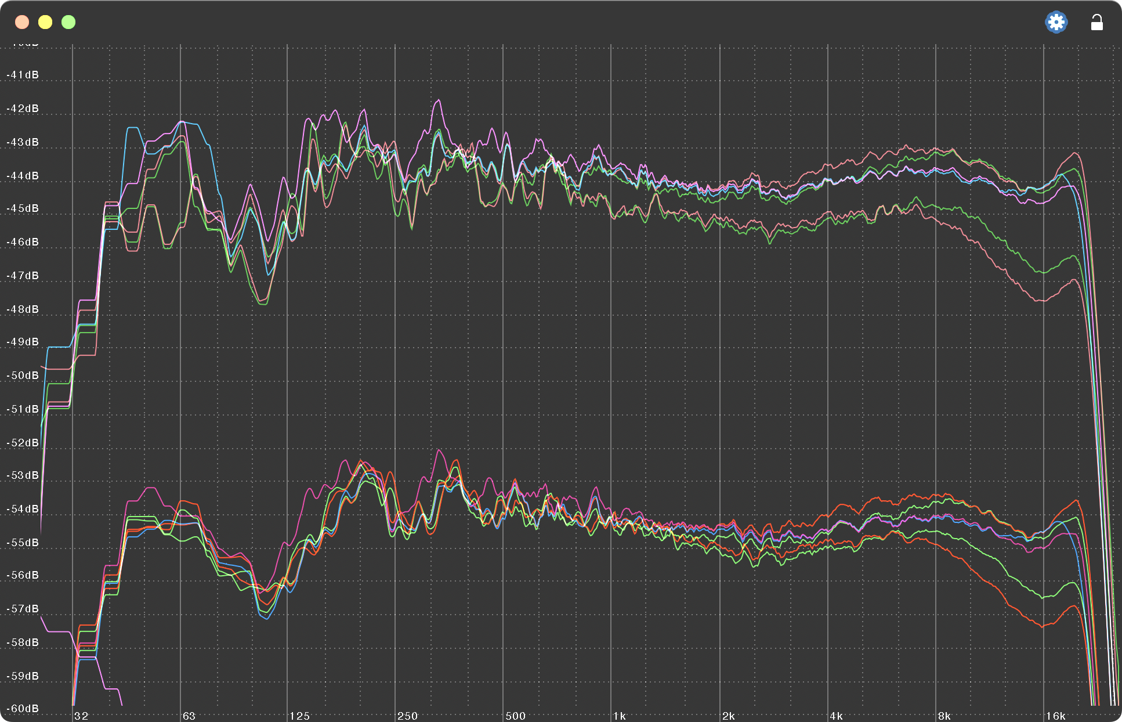Click the 32 Hz frequency label
The width and height of the screenshot is (1122, 722).
pos(81,716)
